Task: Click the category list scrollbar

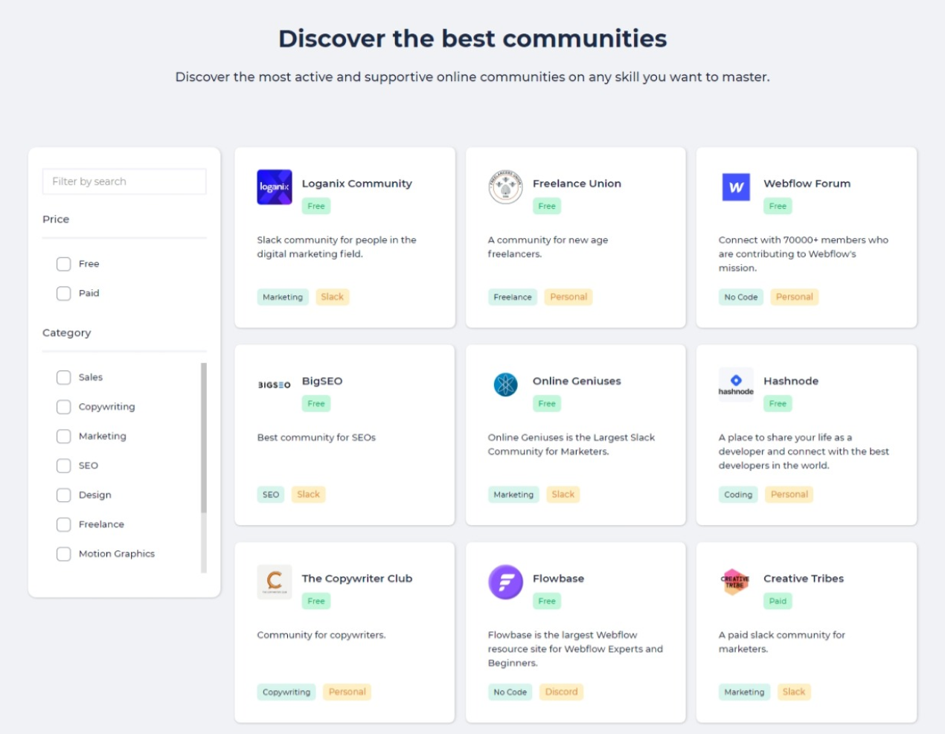Action: click(204, 438)
